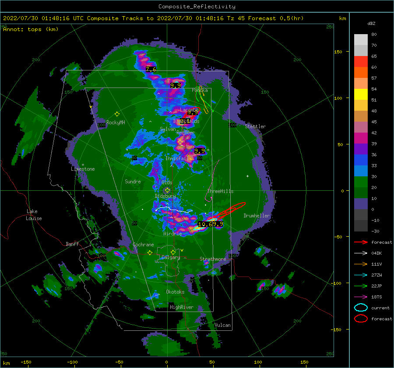
Task: Choose the green 22JP track arrow
Action: [x=361, y=286]
